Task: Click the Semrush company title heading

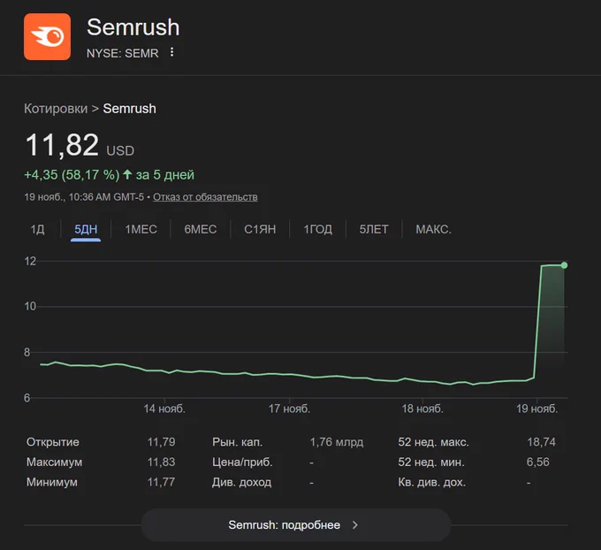Action: point(133,27)
